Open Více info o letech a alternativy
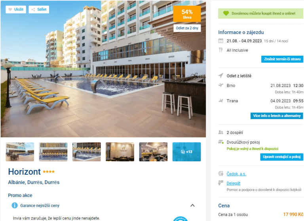This screenshot has width=304, height=221. coord(277,115)
